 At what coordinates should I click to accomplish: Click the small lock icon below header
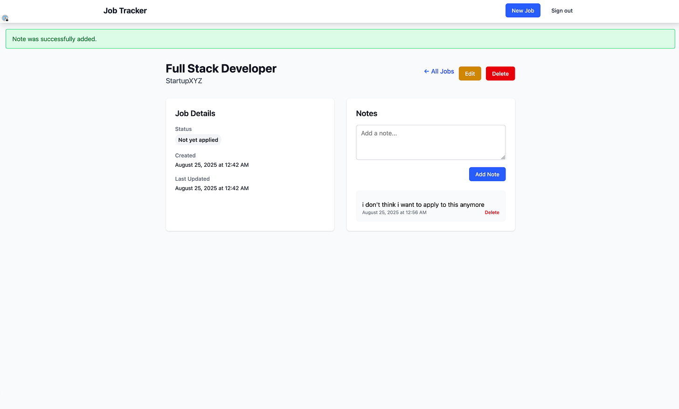pyautogui.click(x=5, y=18)
